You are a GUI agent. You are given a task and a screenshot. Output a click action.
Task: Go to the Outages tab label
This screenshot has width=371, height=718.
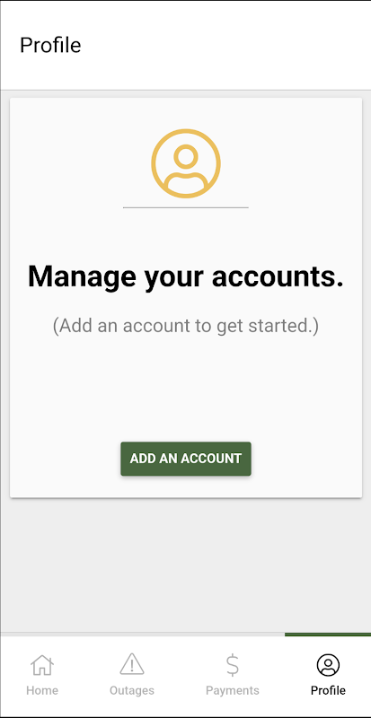point(132,690)
